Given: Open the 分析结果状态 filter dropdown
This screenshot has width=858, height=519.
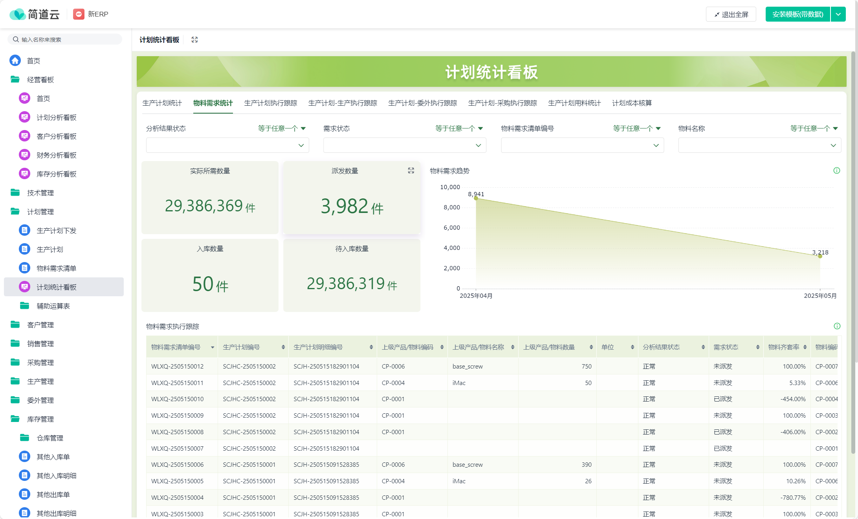Looking at the screenshot, I should click(x=227, y=145).
